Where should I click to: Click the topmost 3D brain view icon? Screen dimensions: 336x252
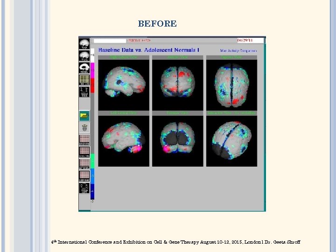(x=84, y=44)
